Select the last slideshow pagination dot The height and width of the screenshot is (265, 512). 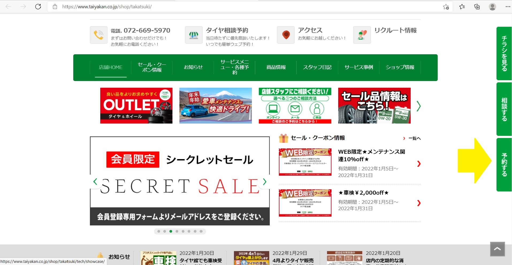click(201, 231)
